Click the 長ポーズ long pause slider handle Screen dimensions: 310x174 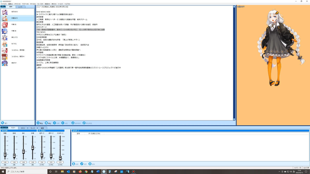(51, 156)
